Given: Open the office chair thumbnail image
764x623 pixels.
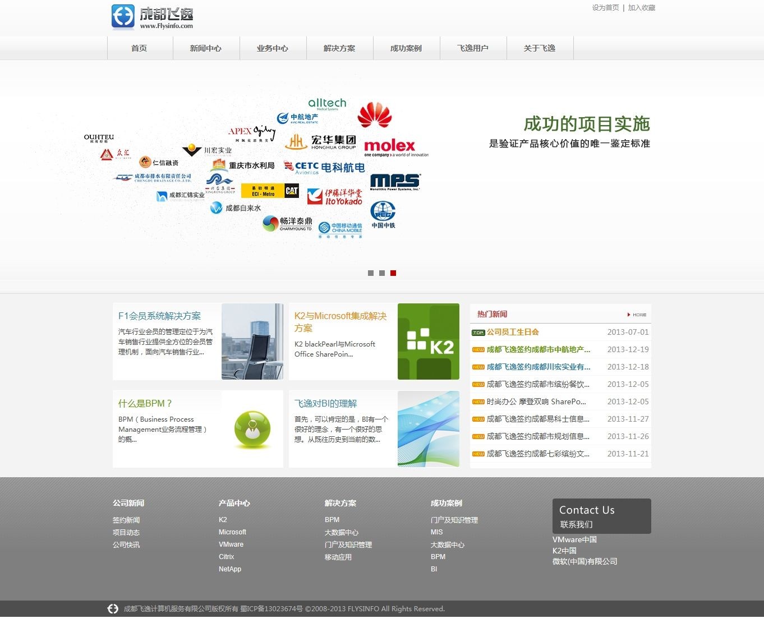Looking at the screenshot, I should click(252, 342).
